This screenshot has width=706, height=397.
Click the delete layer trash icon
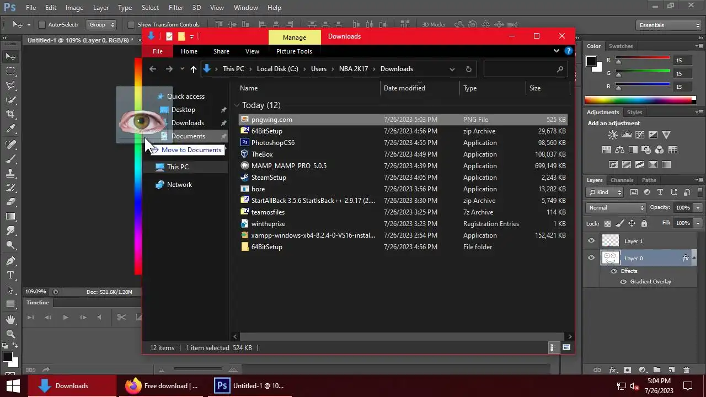tap(686, 370)
